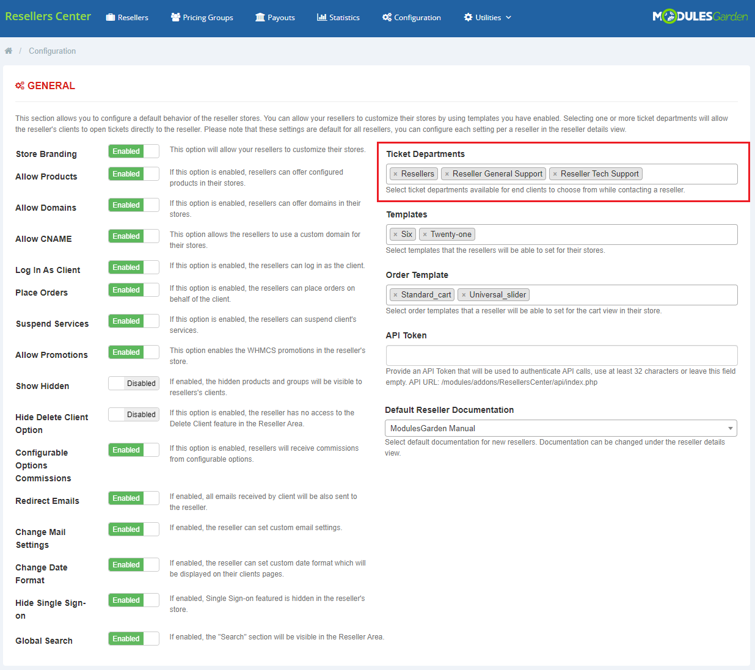Click the Configuration gears icon in navbar
Viewport: 755px width, 670px height.
(387, 17)
